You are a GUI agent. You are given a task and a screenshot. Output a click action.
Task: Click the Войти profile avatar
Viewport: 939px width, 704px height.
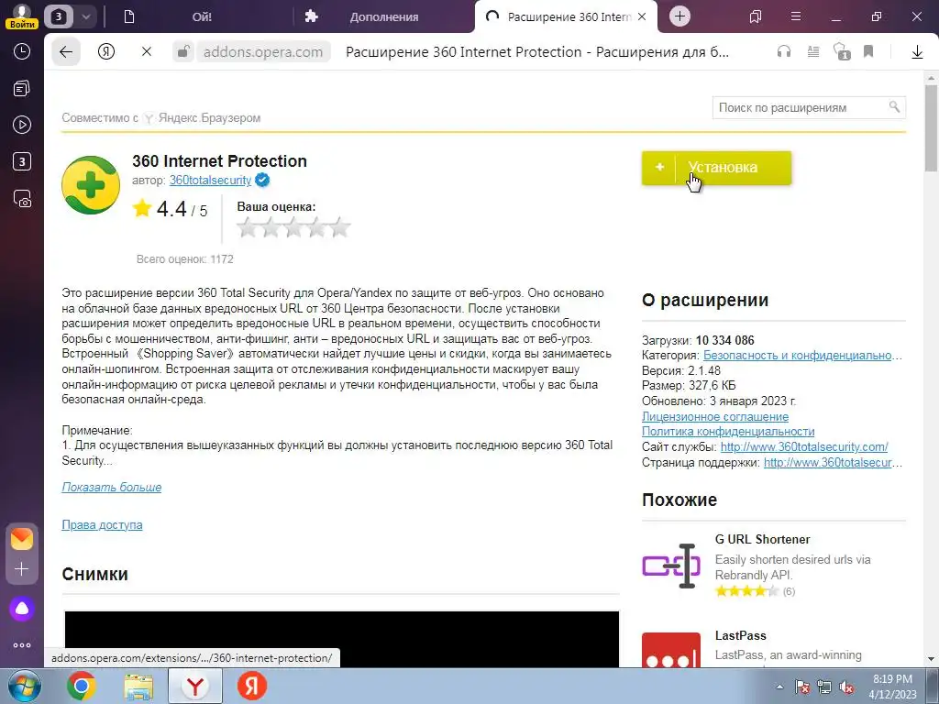coord(22,16)
